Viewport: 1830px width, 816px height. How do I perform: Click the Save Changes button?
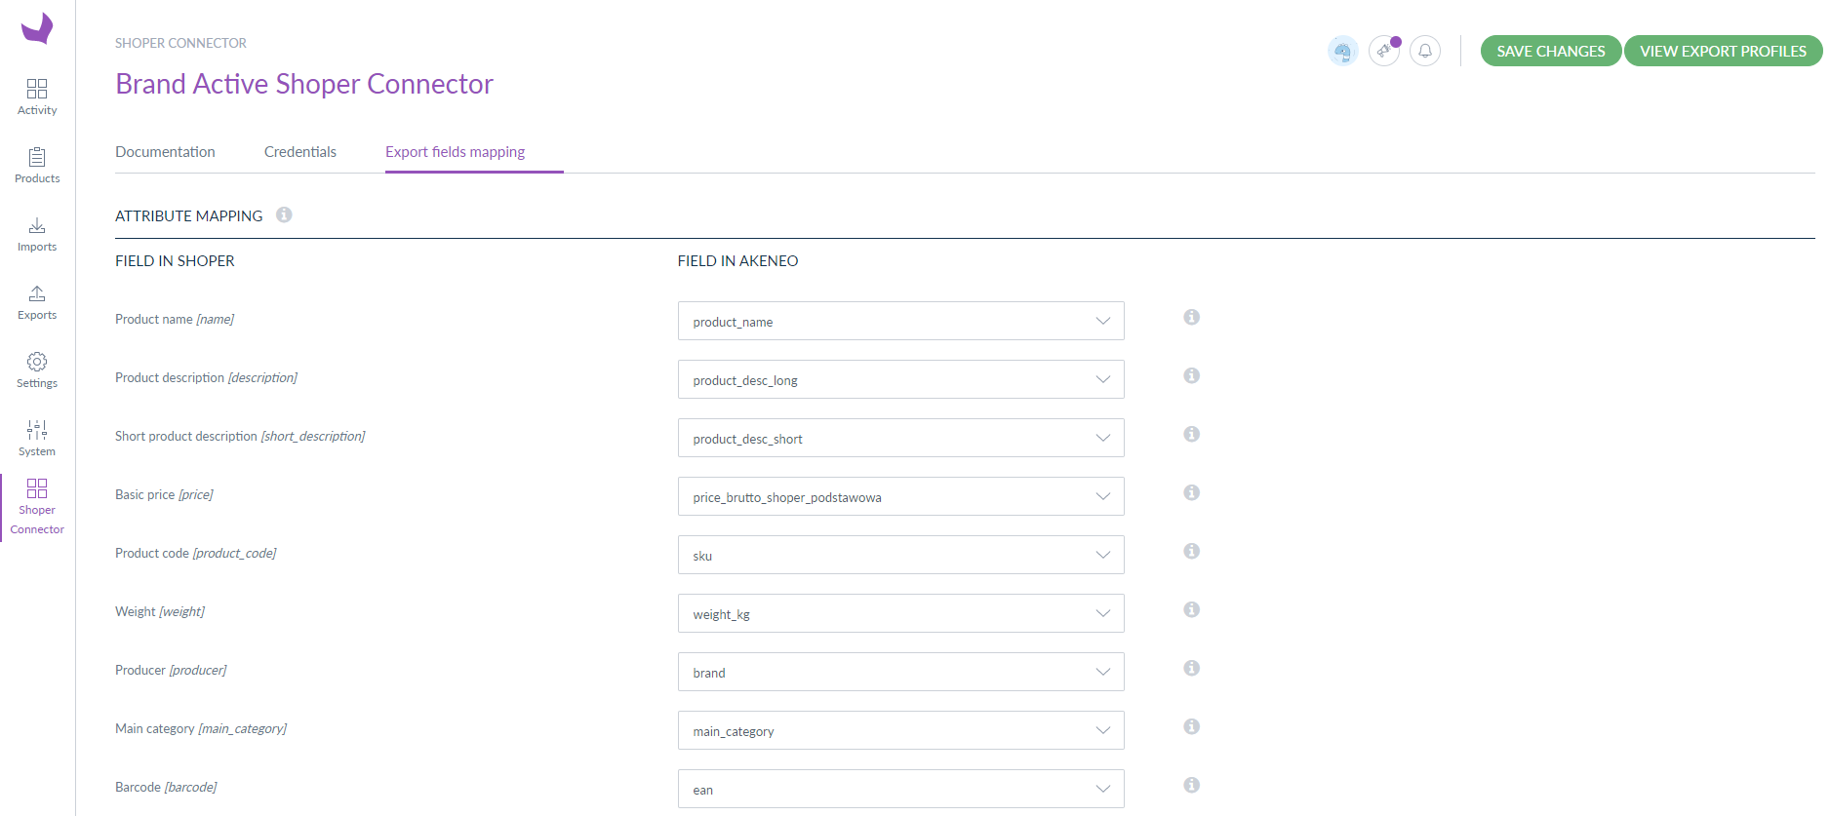pos(1550,51)
